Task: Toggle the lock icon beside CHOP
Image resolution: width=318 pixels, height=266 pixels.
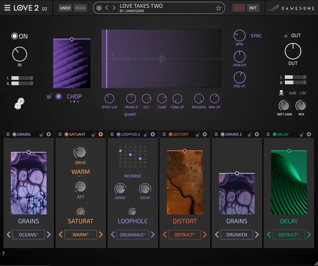Action: (x=50, y=96)
